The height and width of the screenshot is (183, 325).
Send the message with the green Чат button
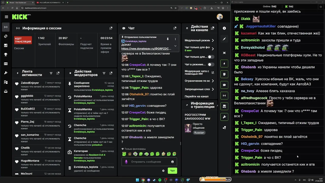click(x=172, y=171)
